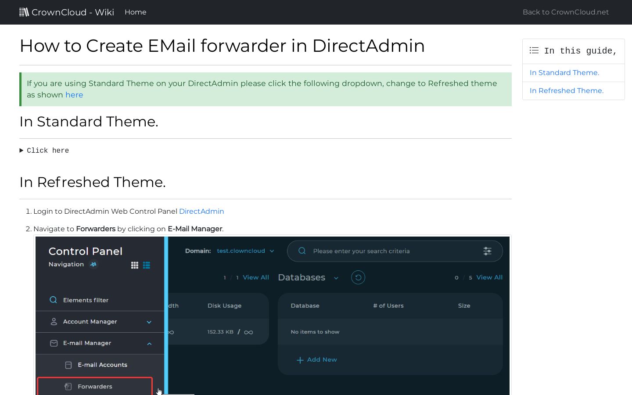The image size is (632, 395).
Task: Click Home in the top navigation bar
Action: (x=136, y=12)
